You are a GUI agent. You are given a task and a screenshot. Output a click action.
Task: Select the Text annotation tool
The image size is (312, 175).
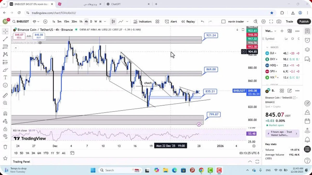5,77
